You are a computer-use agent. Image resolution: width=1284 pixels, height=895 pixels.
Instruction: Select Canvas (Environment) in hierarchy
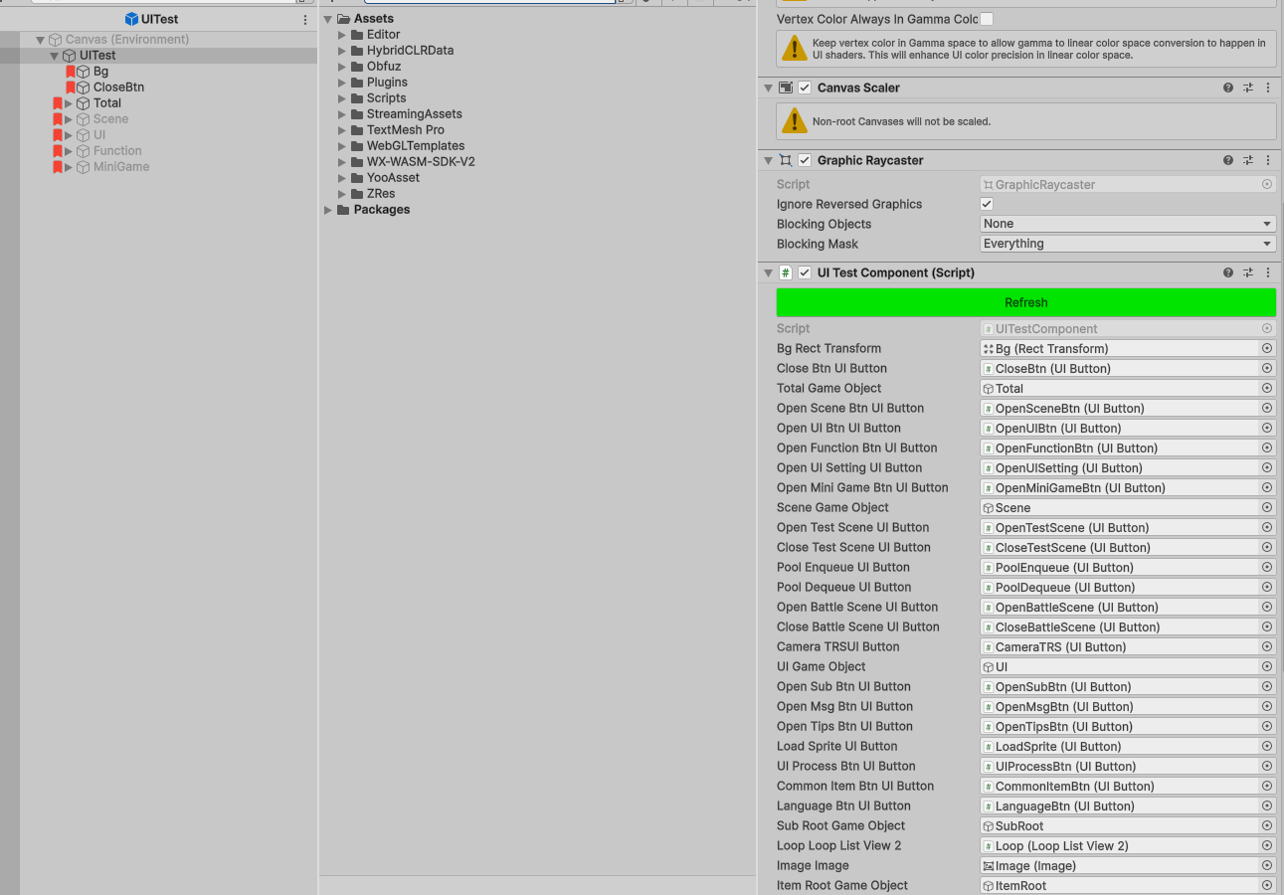(126, 40)
